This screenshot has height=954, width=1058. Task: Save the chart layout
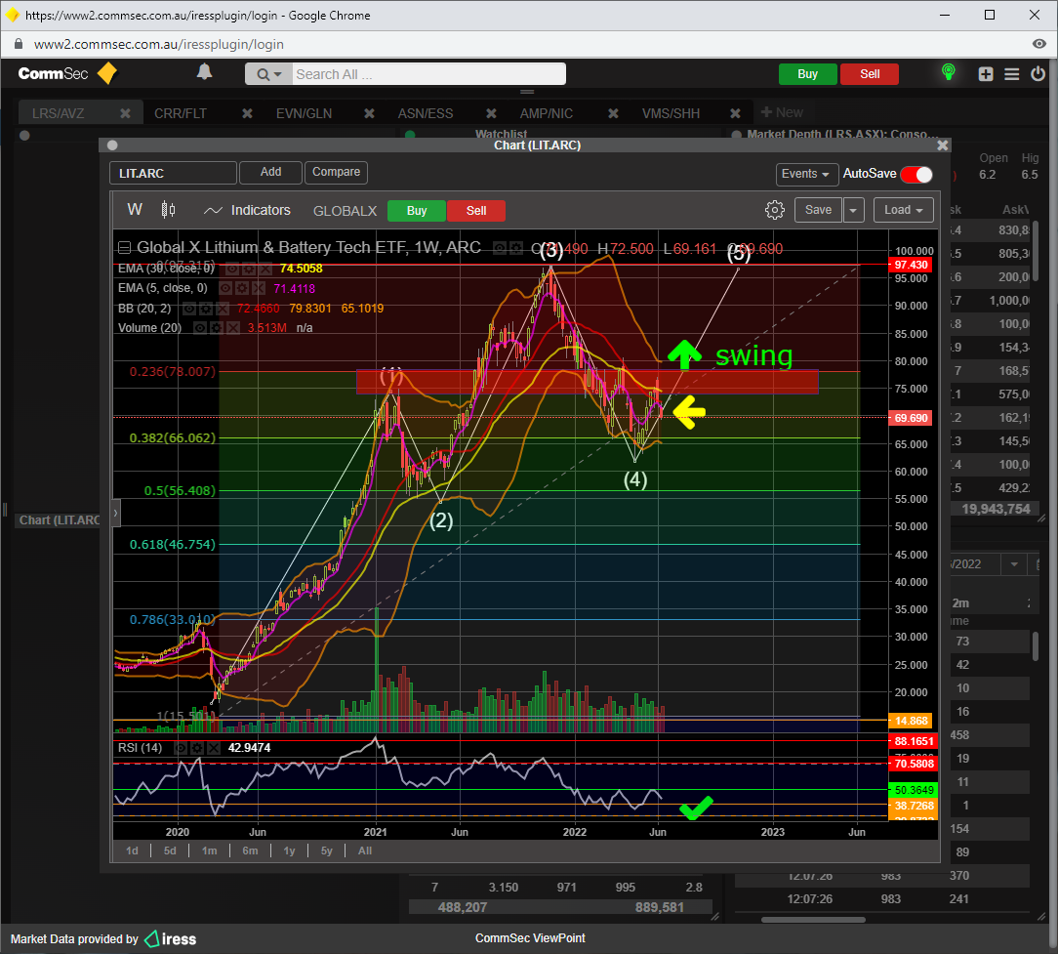pyautogui.click(x=818, y=210)
